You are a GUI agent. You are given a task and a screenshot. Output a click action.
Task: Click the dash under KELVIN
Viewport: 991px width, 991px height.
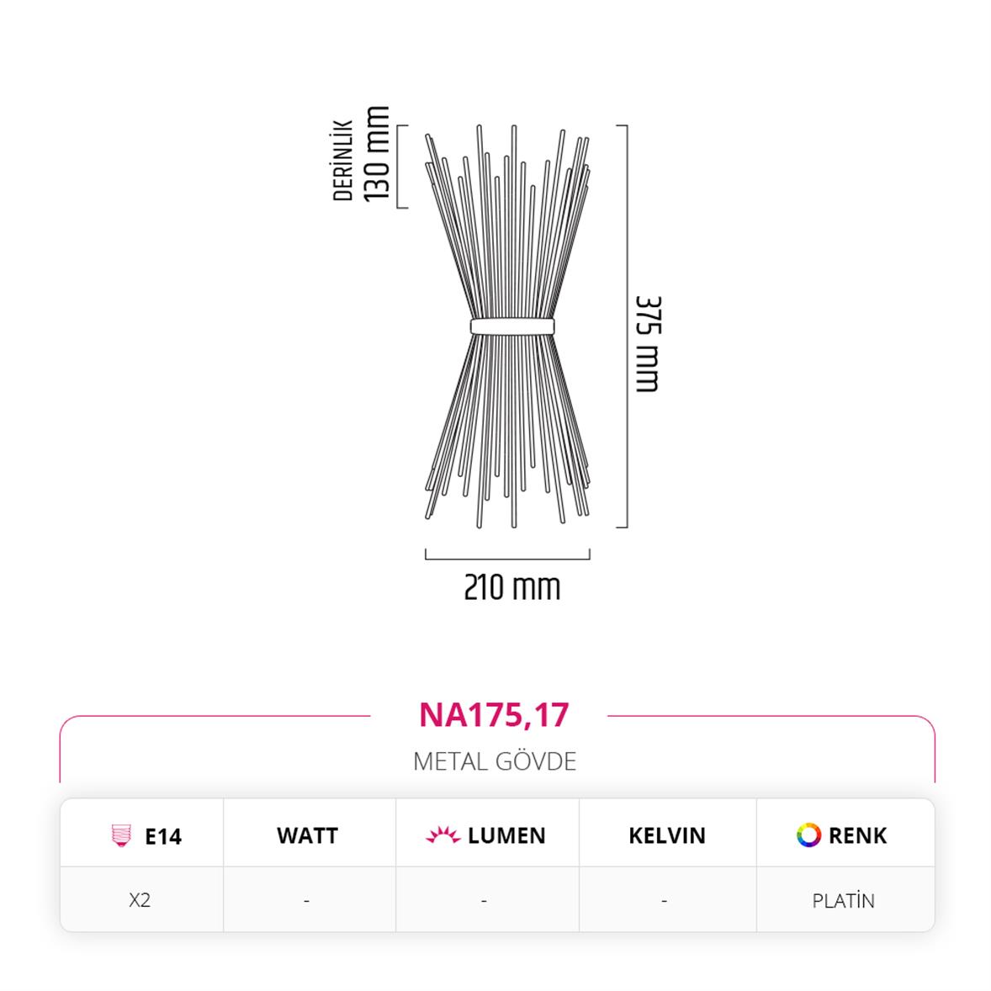(x=665, y=900)
